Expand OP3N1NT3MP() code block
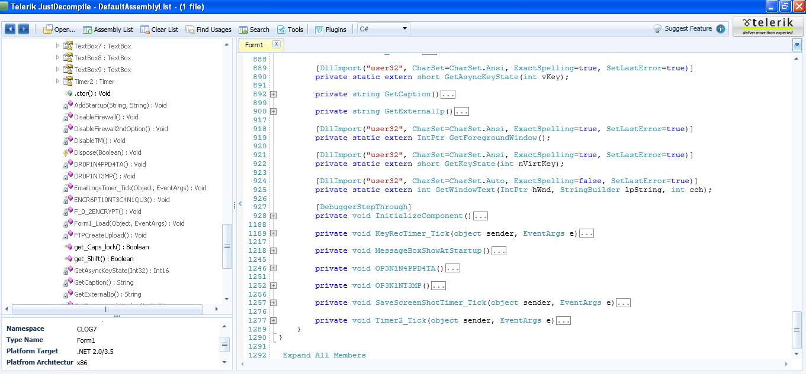Viewport: 806px width, 374px height. click(x=273, y=285)
